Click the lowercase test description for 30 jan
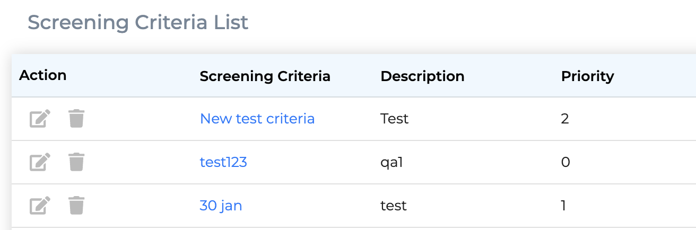 pos(394,206)
